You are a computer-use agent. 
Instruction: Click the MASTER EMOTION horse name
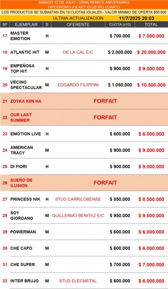click(x=20, y=36)
